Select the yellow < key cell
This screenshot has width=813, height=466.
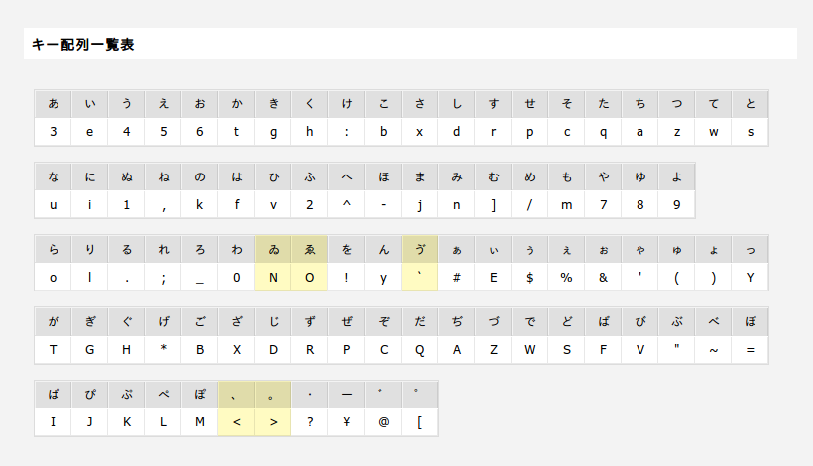point(236,422)
